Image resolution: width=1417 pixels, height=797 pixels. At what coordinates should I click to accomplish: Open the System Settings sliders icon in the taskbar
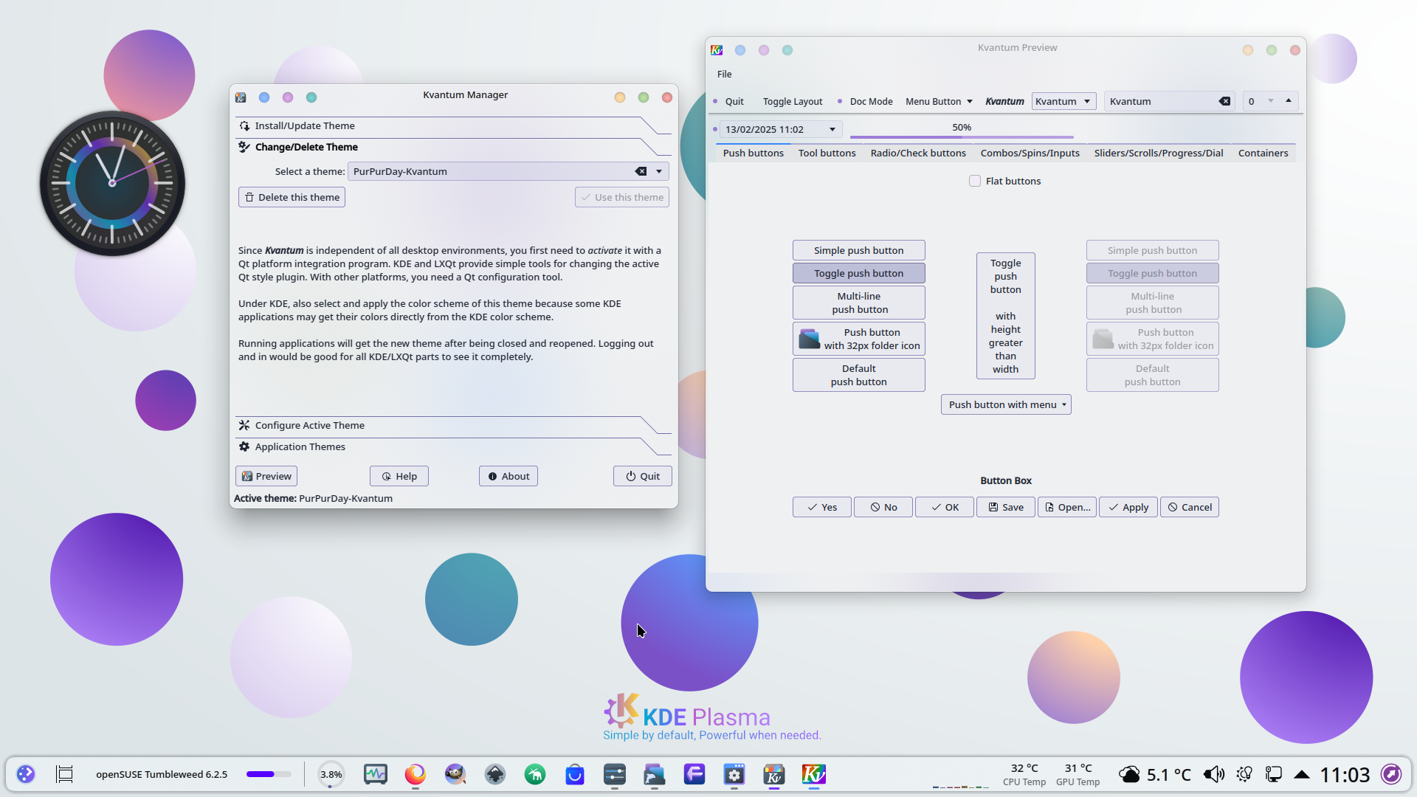[x=615, y=774]
